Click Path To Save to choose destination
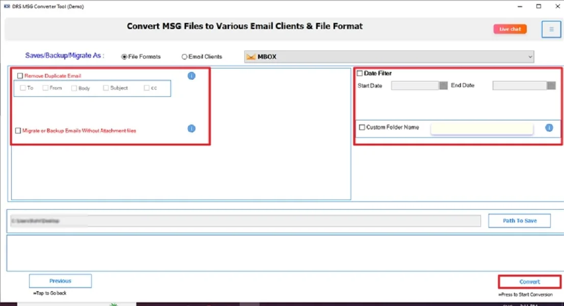Image resolution: width=564 pixels, height=306 pixels. 519,220
